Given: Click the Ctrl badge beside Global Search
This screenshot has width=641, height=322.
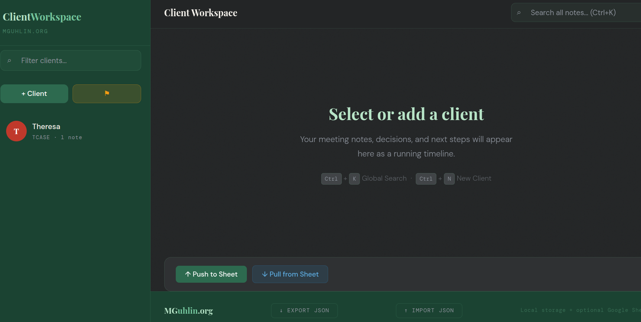Looking at the screenshot, I should click(331, 179).
